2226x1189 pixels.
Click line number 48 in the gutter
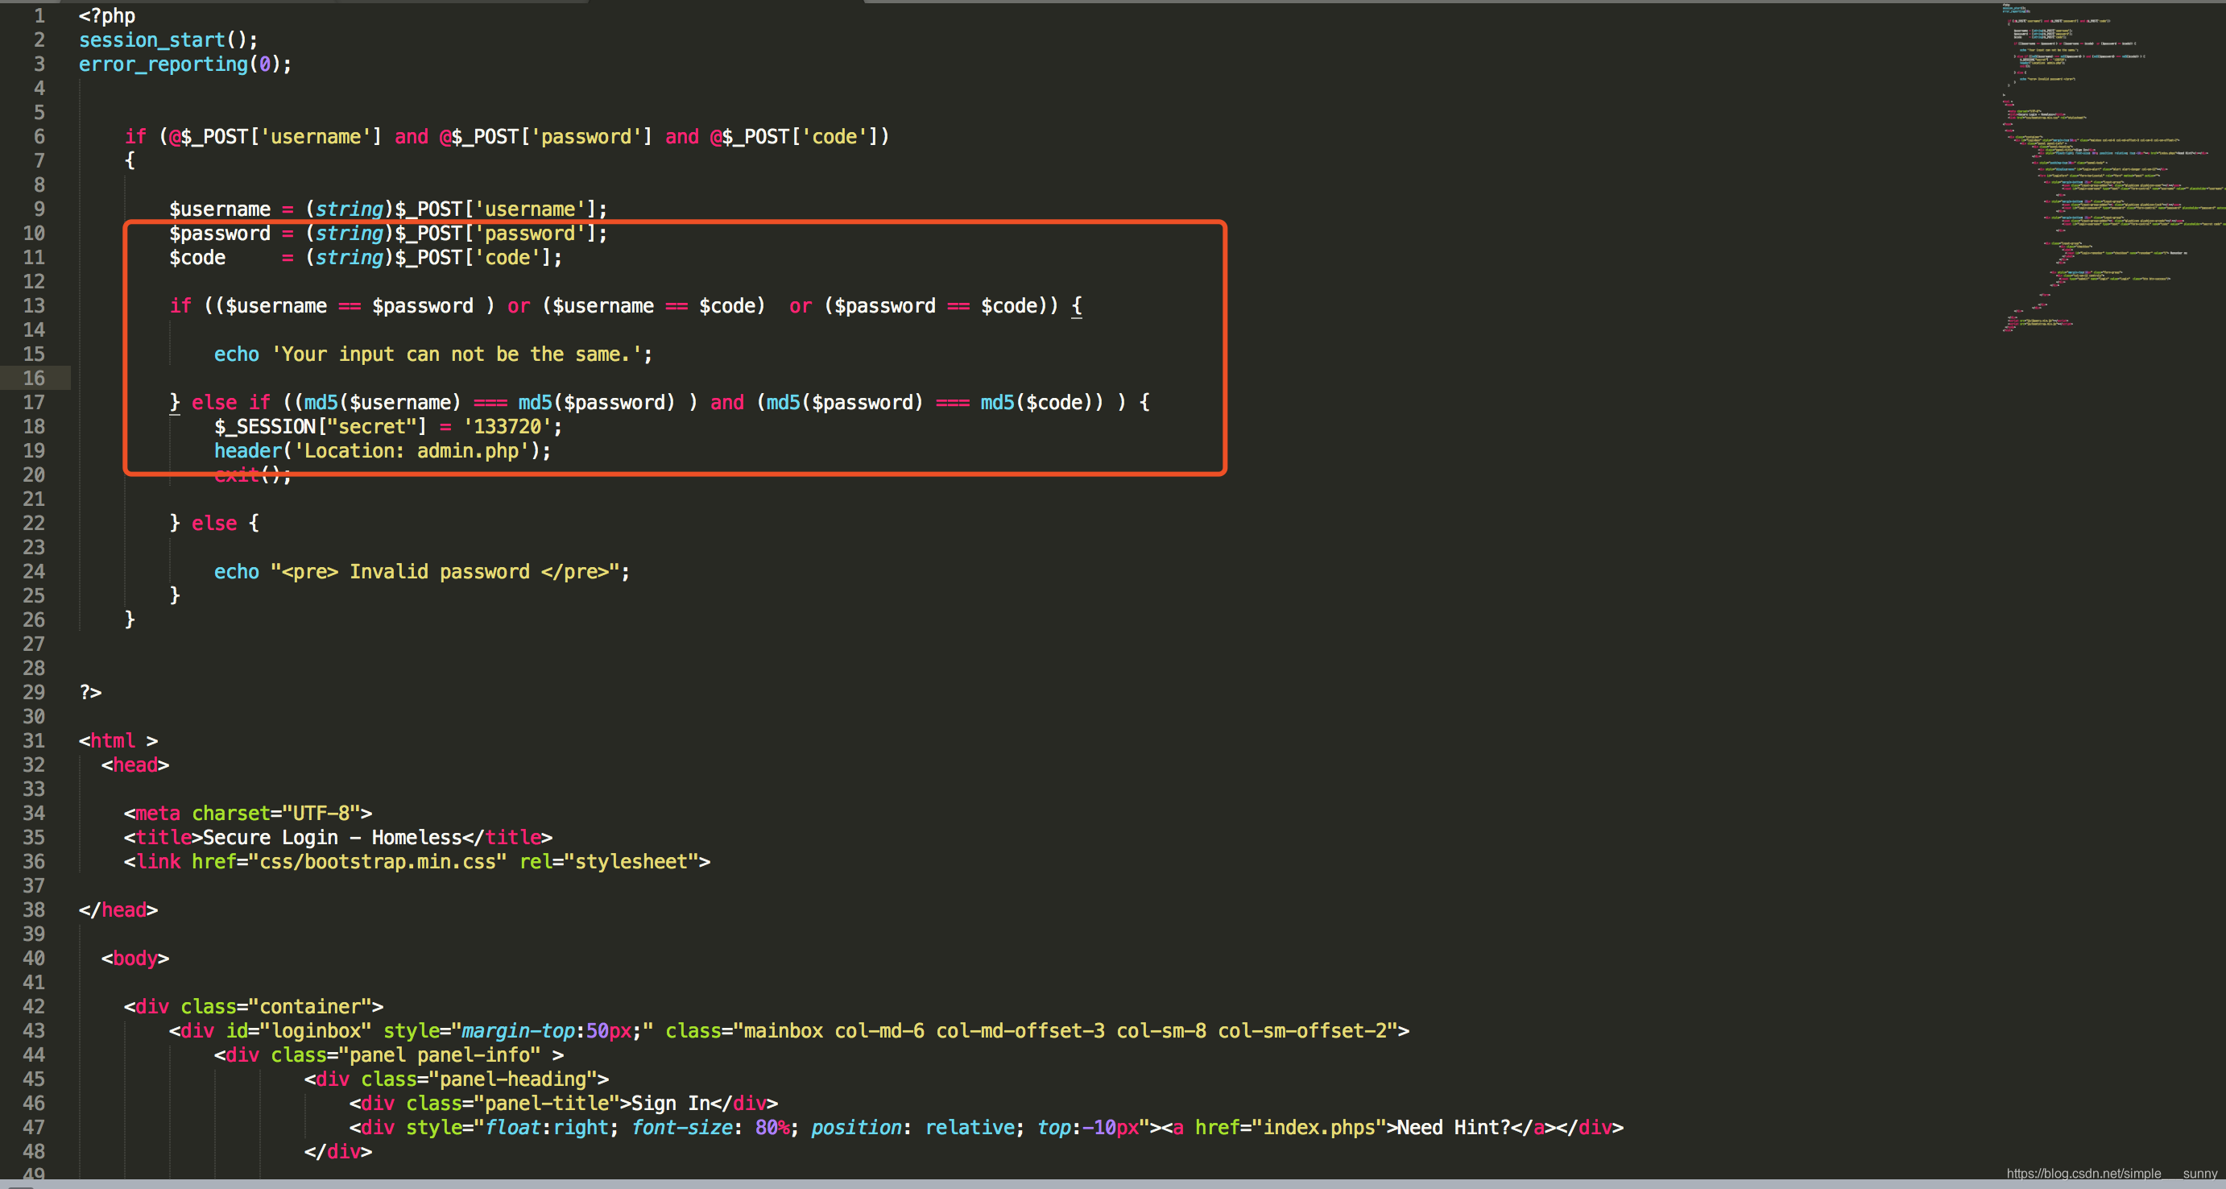coord(34,1152)
